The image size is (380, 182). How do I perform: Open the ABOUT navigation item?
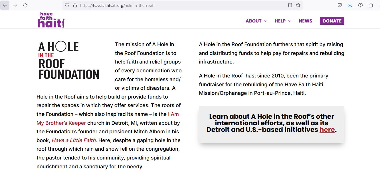pyautogui.click(x=254, y=21)
